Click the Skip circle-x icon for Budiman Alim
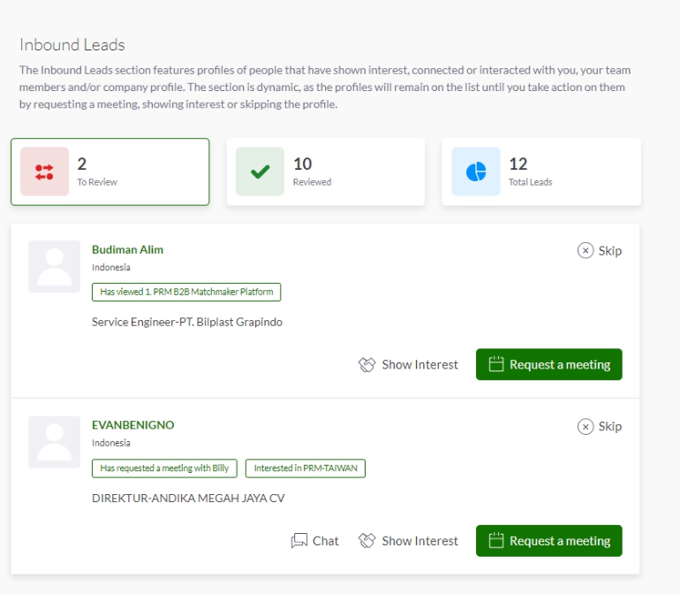680x594 pixels. (586, 250)
